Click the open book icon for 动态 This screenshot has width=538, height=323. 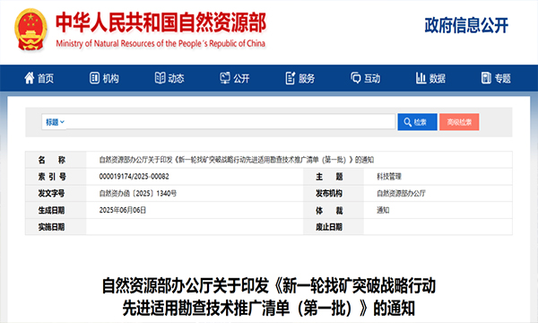[160, 78]
